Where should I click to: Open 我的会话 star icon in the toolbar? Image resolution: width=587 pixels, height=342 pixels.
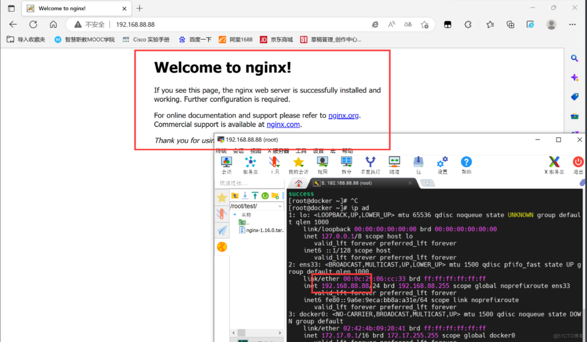[298, 165]
